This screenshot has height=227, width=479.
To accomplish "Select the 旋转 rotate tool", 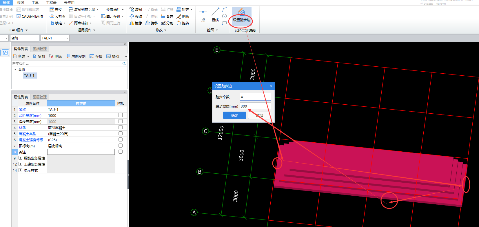I will (183, 23).
